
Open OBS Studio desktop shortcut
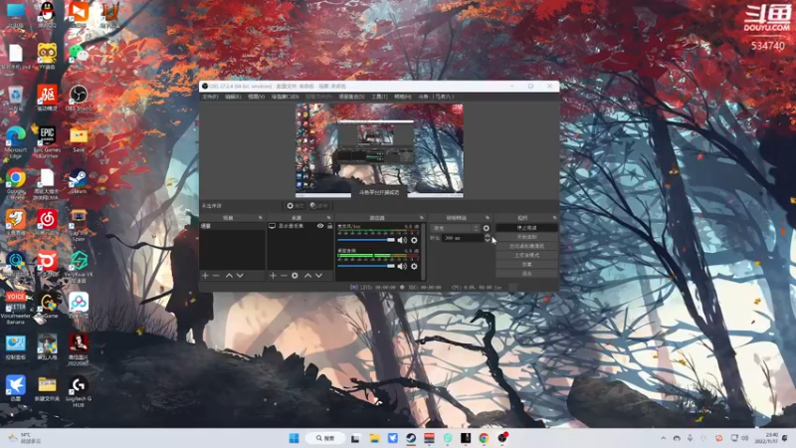click(79, 98)
